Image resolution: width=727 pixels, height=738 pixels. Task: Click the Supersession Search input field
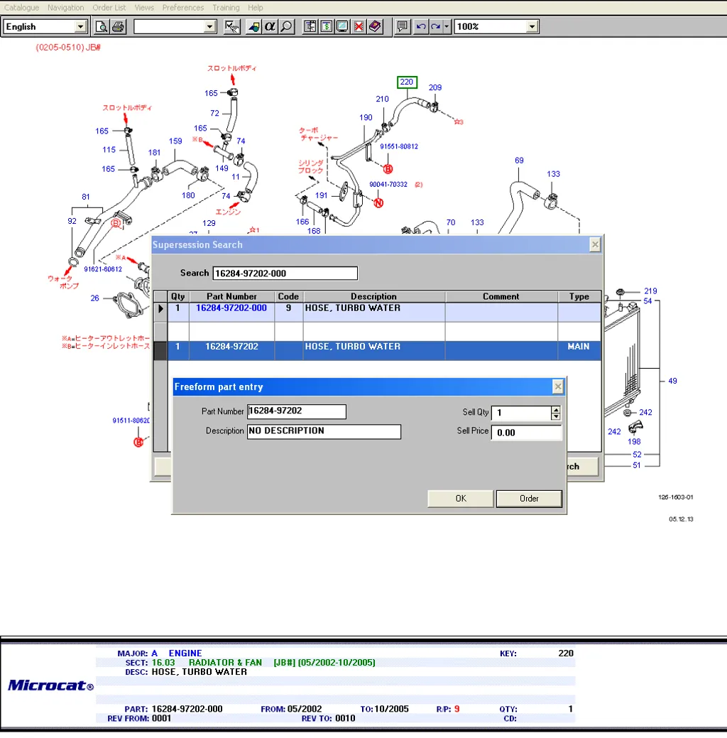[x=285, y=273]
